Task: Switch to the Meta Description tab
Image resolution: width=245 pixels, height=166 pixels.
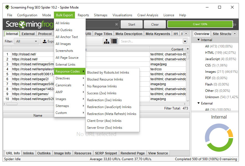Action: [129, 34]
